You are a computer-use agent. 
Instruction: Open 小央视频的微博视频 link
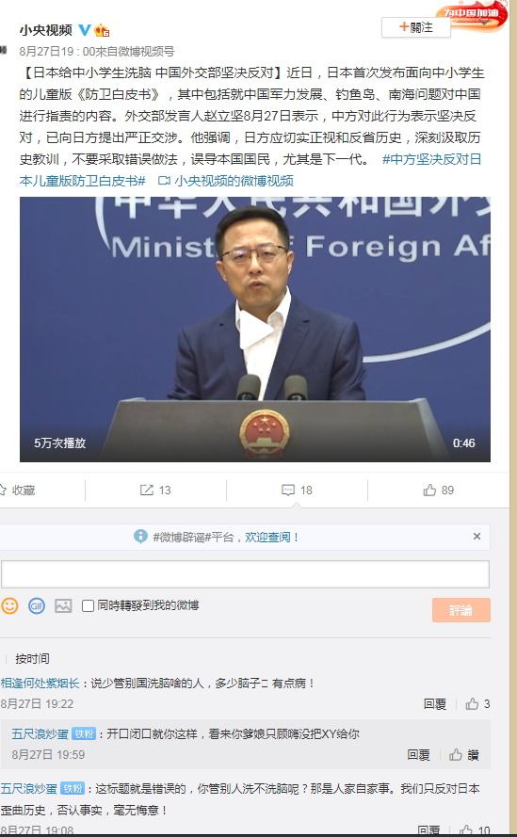click(x=226, y=181)
